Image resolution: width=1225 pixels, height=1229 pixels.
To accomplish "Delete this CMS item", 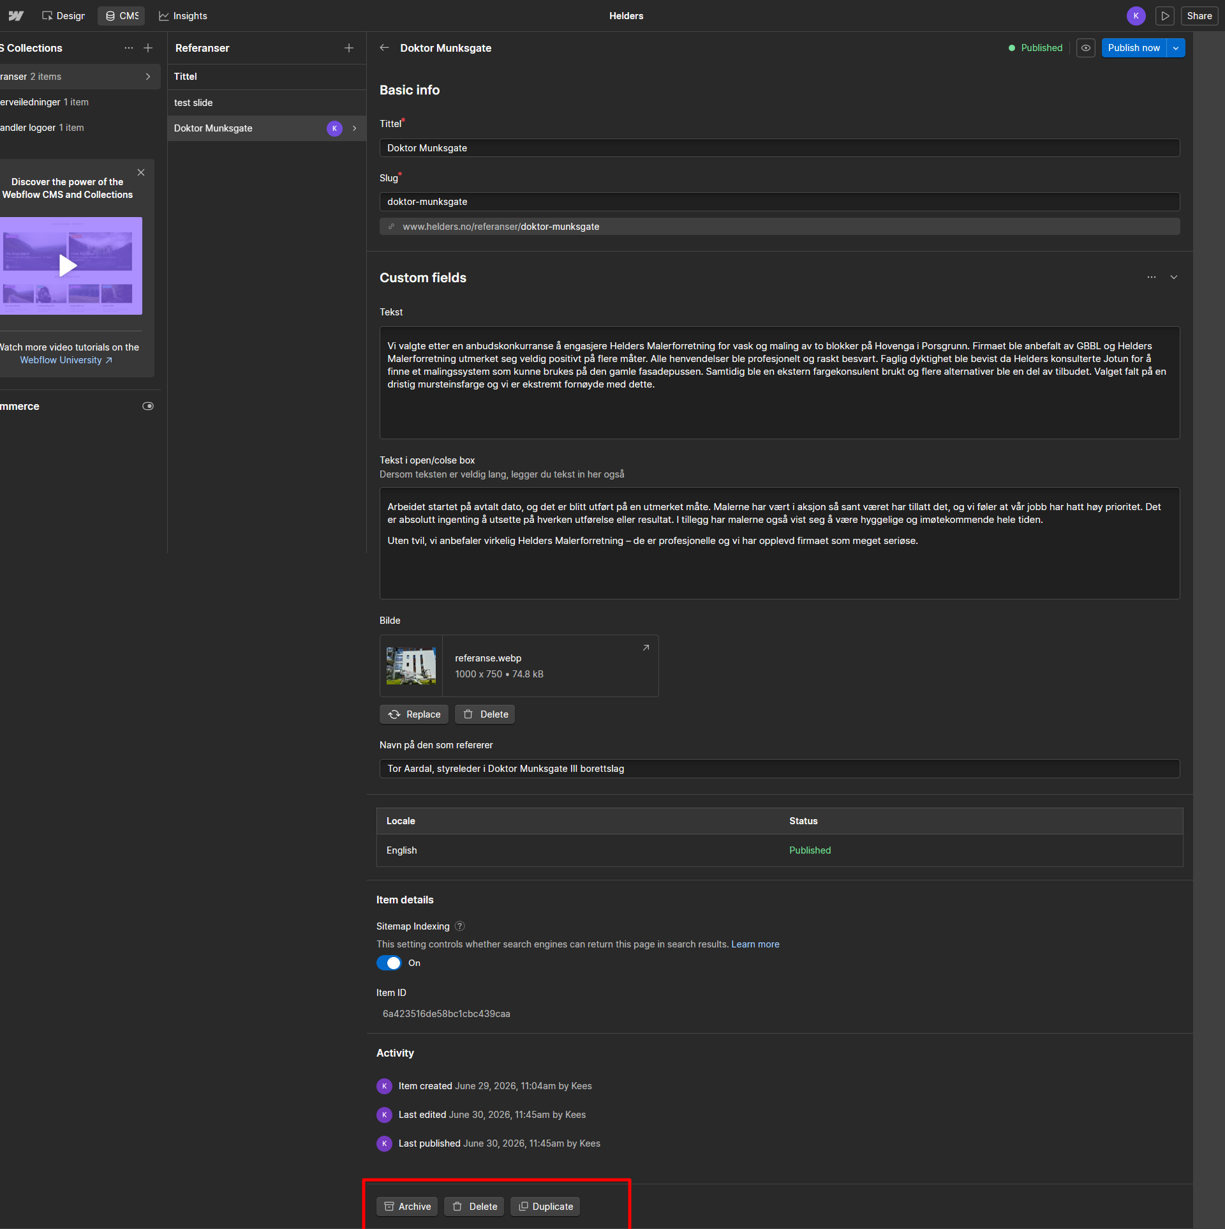I will (474, 1207).
